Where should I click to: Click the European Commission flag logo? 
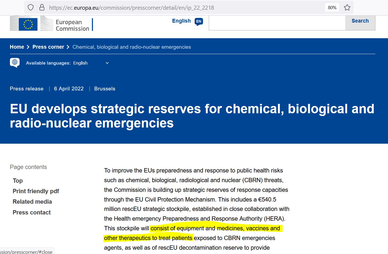point(28,24)
